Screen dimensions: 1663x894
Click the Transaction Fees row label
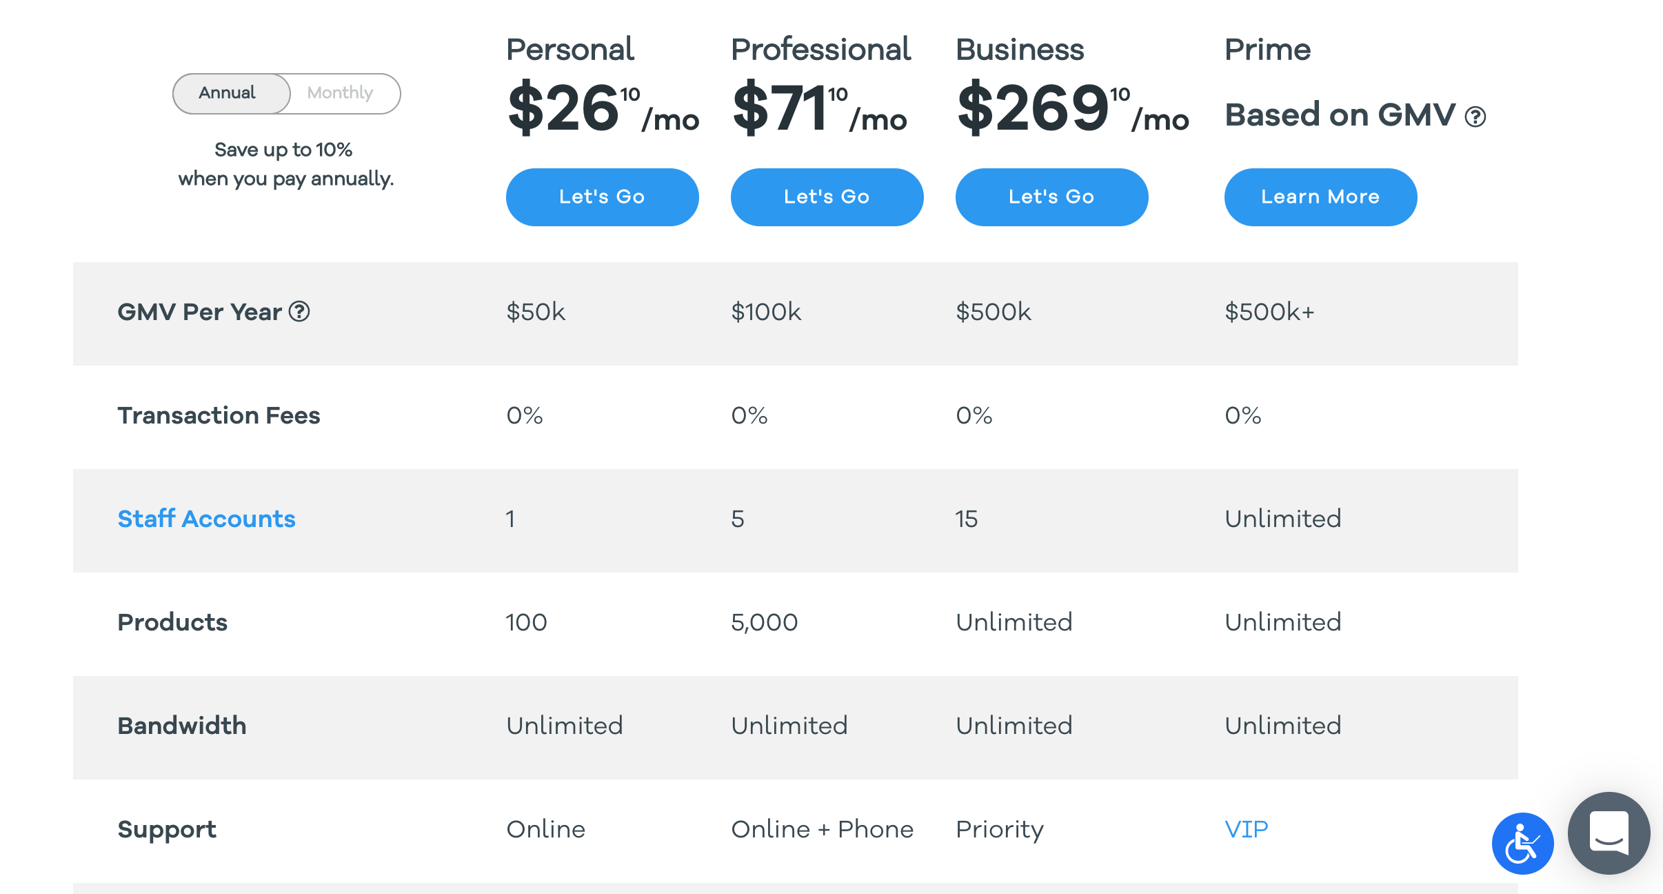coord(219,415)
